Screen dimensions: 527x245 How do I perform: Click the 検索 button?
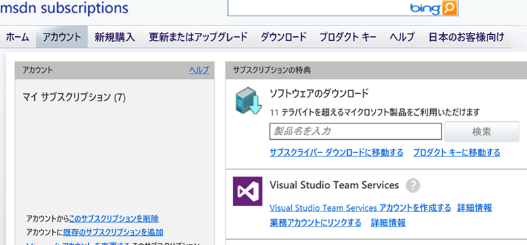click(482, 132)
